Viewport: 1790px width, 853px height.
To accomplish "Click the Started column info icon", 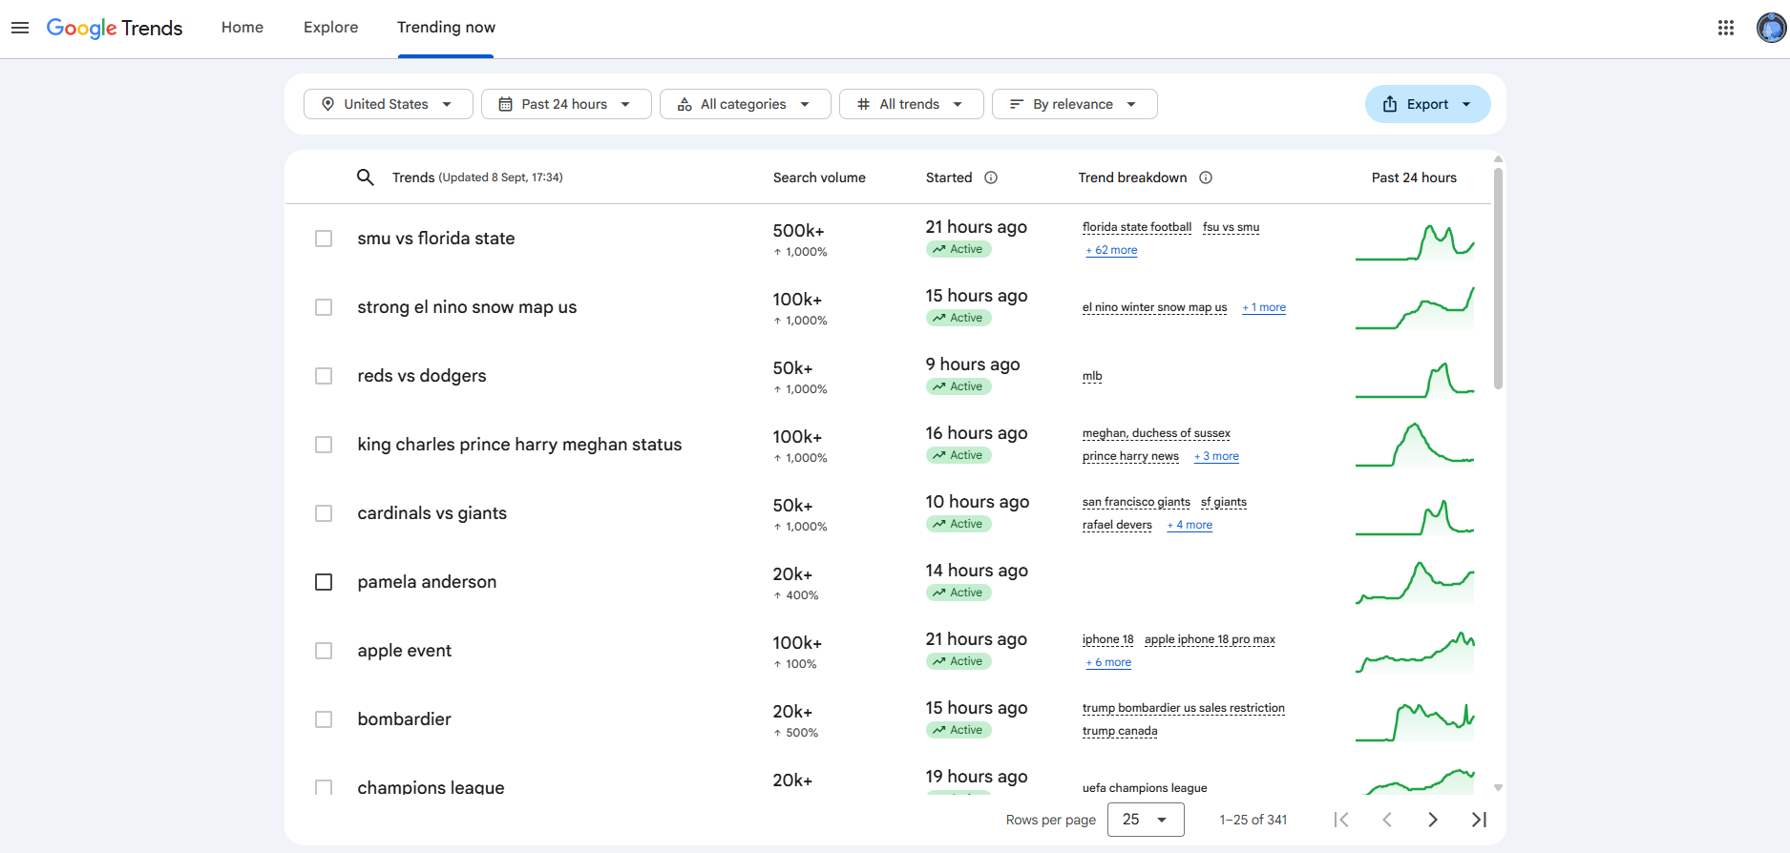I will [991, 177].
